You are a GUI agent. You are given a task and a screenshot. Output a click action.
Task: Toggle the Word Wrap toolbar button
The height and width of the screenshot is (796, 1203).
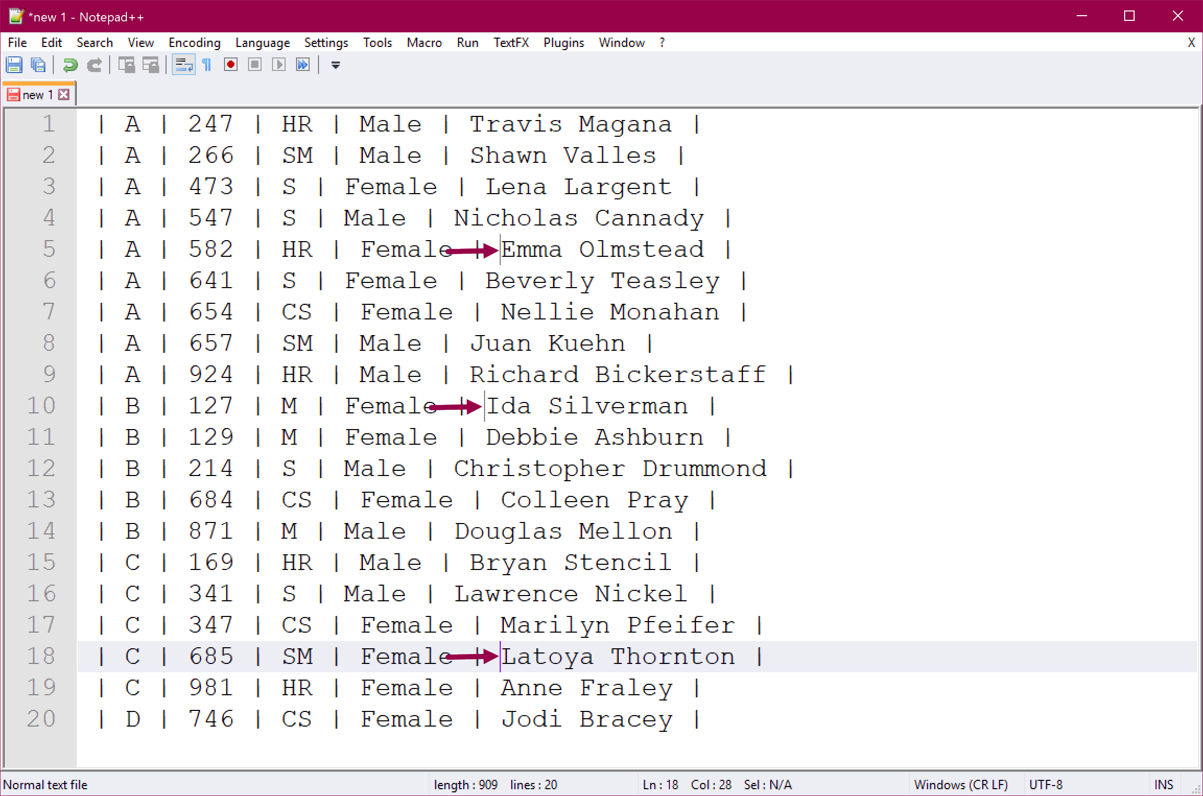[x=183, y=65]
